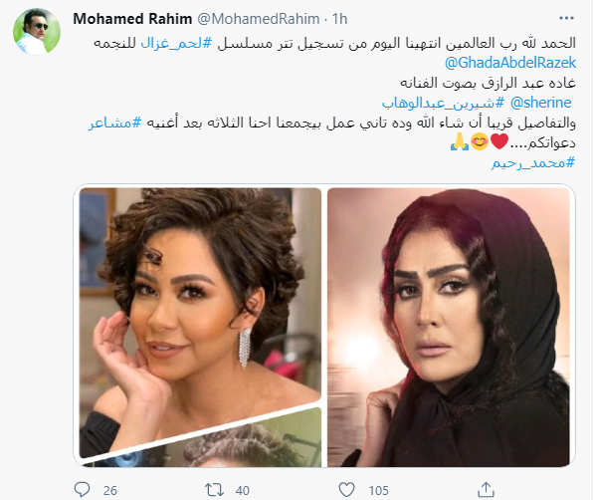Screen dimensions: 594x500
Task: Click the #محمد_رحيم hashtag
Action: coord(533,163)
